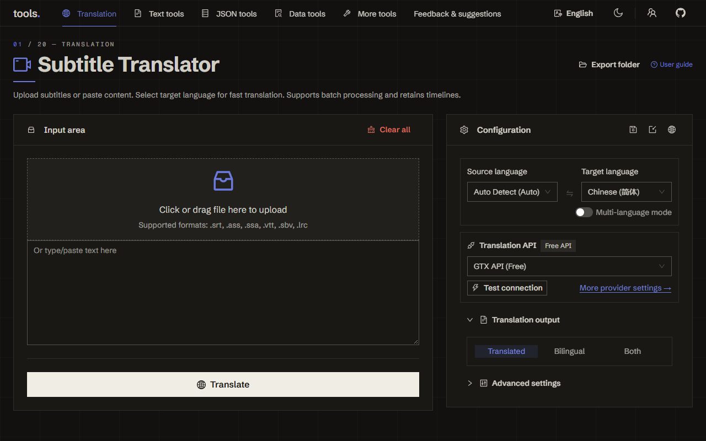Screen dimensions: 706x441
Task: Select Both output option
Action: click(633, 351)
